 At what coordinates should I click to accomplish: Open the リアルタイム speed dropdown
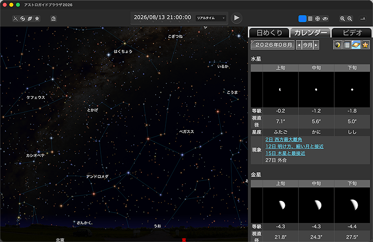pos(210,18)
